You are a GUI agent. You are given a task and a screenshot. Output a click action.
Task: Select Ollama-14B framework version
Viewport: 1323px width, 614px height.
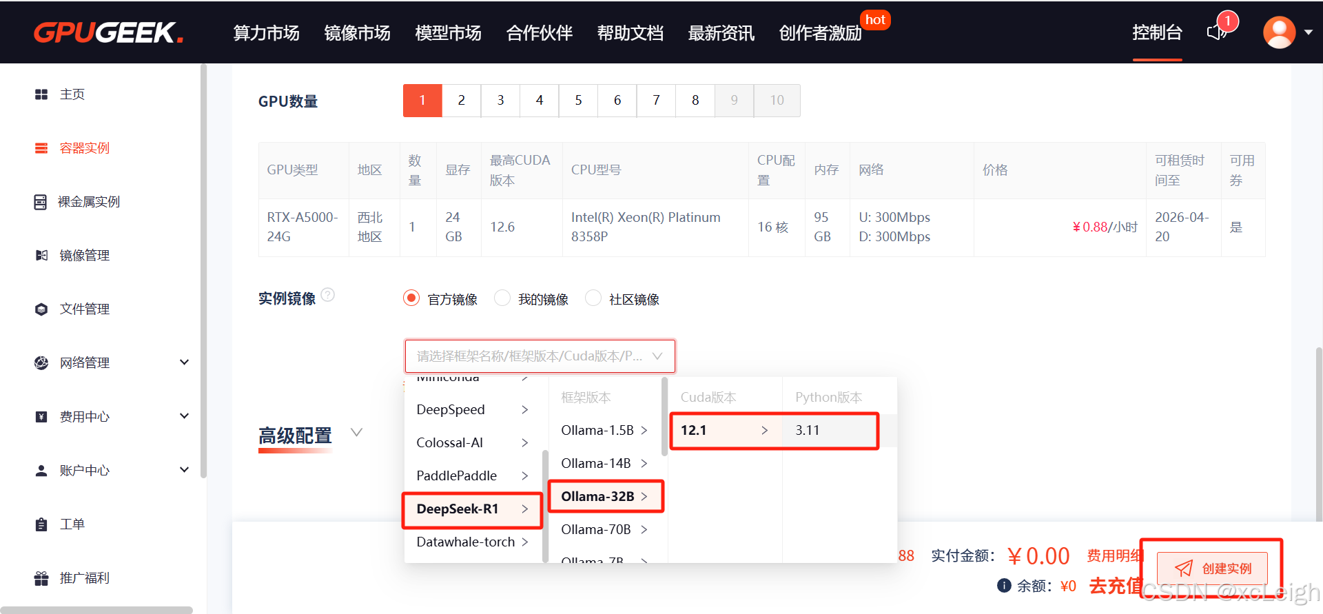[606, 464]
